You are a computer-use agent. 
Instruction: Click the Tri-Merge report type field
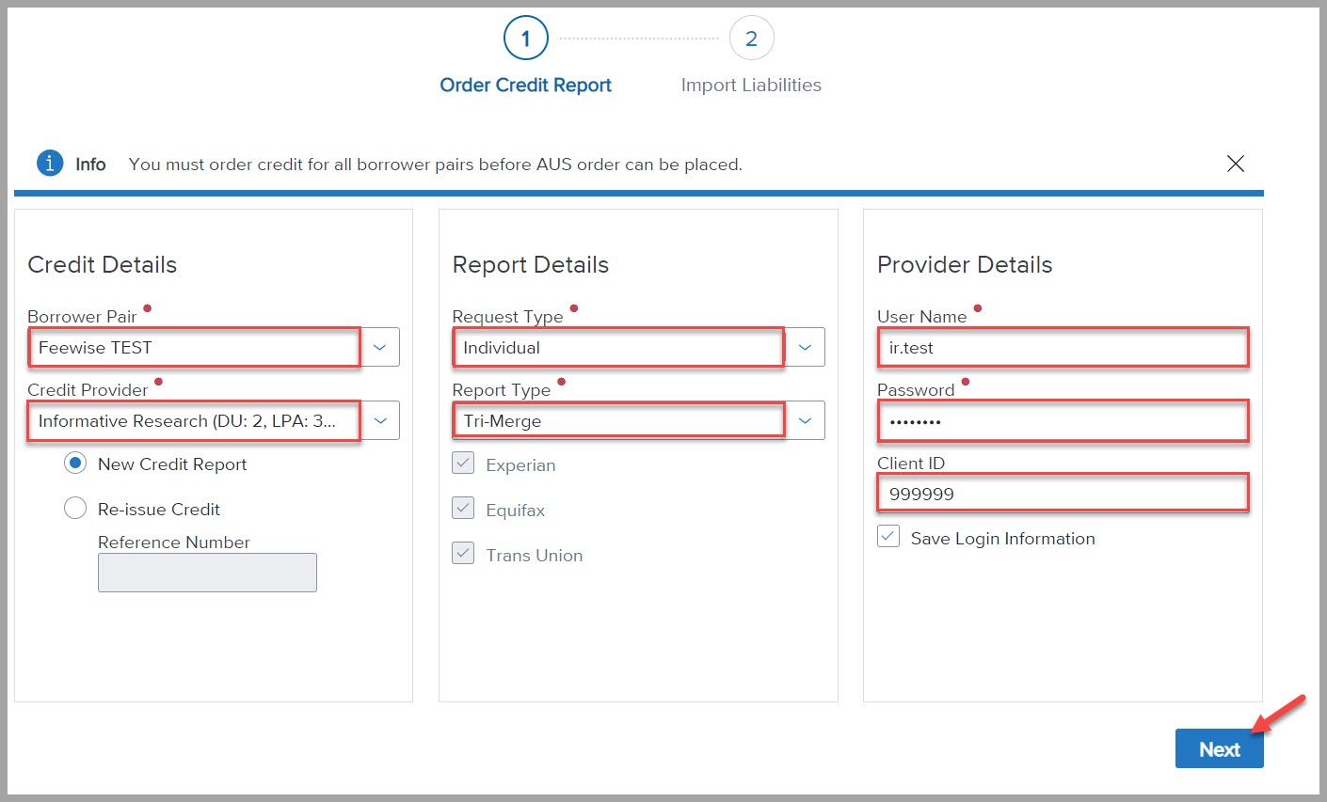(x=618, y=420)
